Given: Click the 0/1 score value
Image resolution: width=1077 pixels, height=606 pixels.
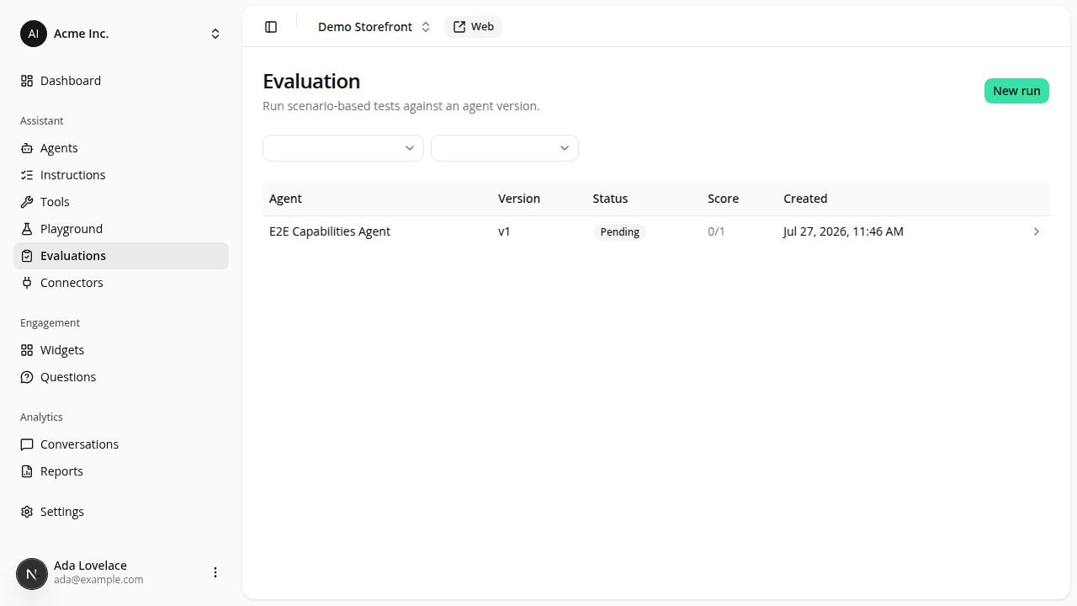Looking at the screenshot, I should tap(716, 231).
